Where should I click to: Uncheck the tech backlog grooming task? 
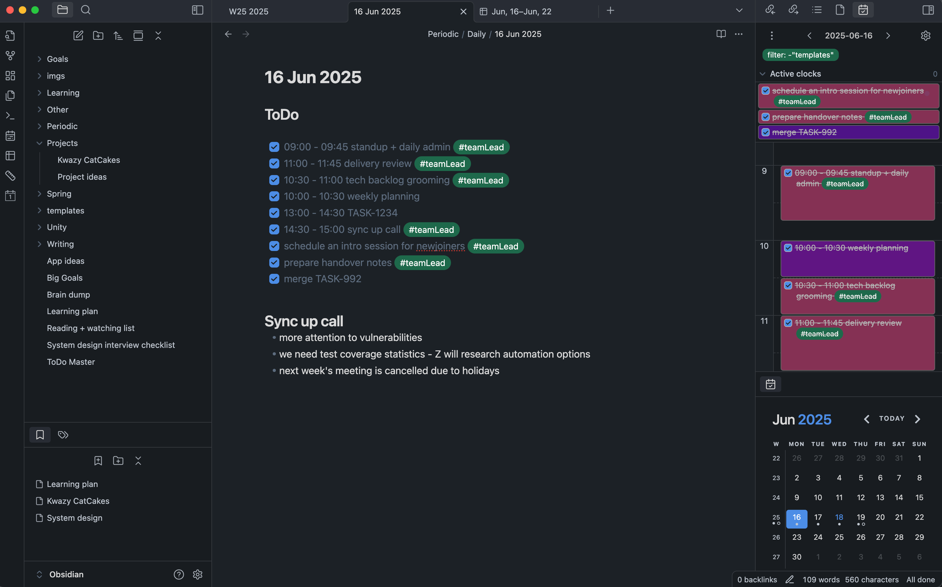pos(274,180)
